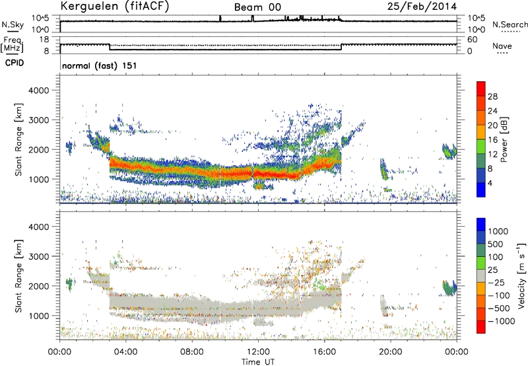Image resolution: width=528 pixels, height=366 pixels.
Task: Click the frequency step-up near 17:00 UT
Action: pyautogui.click(x=341, y=47)
